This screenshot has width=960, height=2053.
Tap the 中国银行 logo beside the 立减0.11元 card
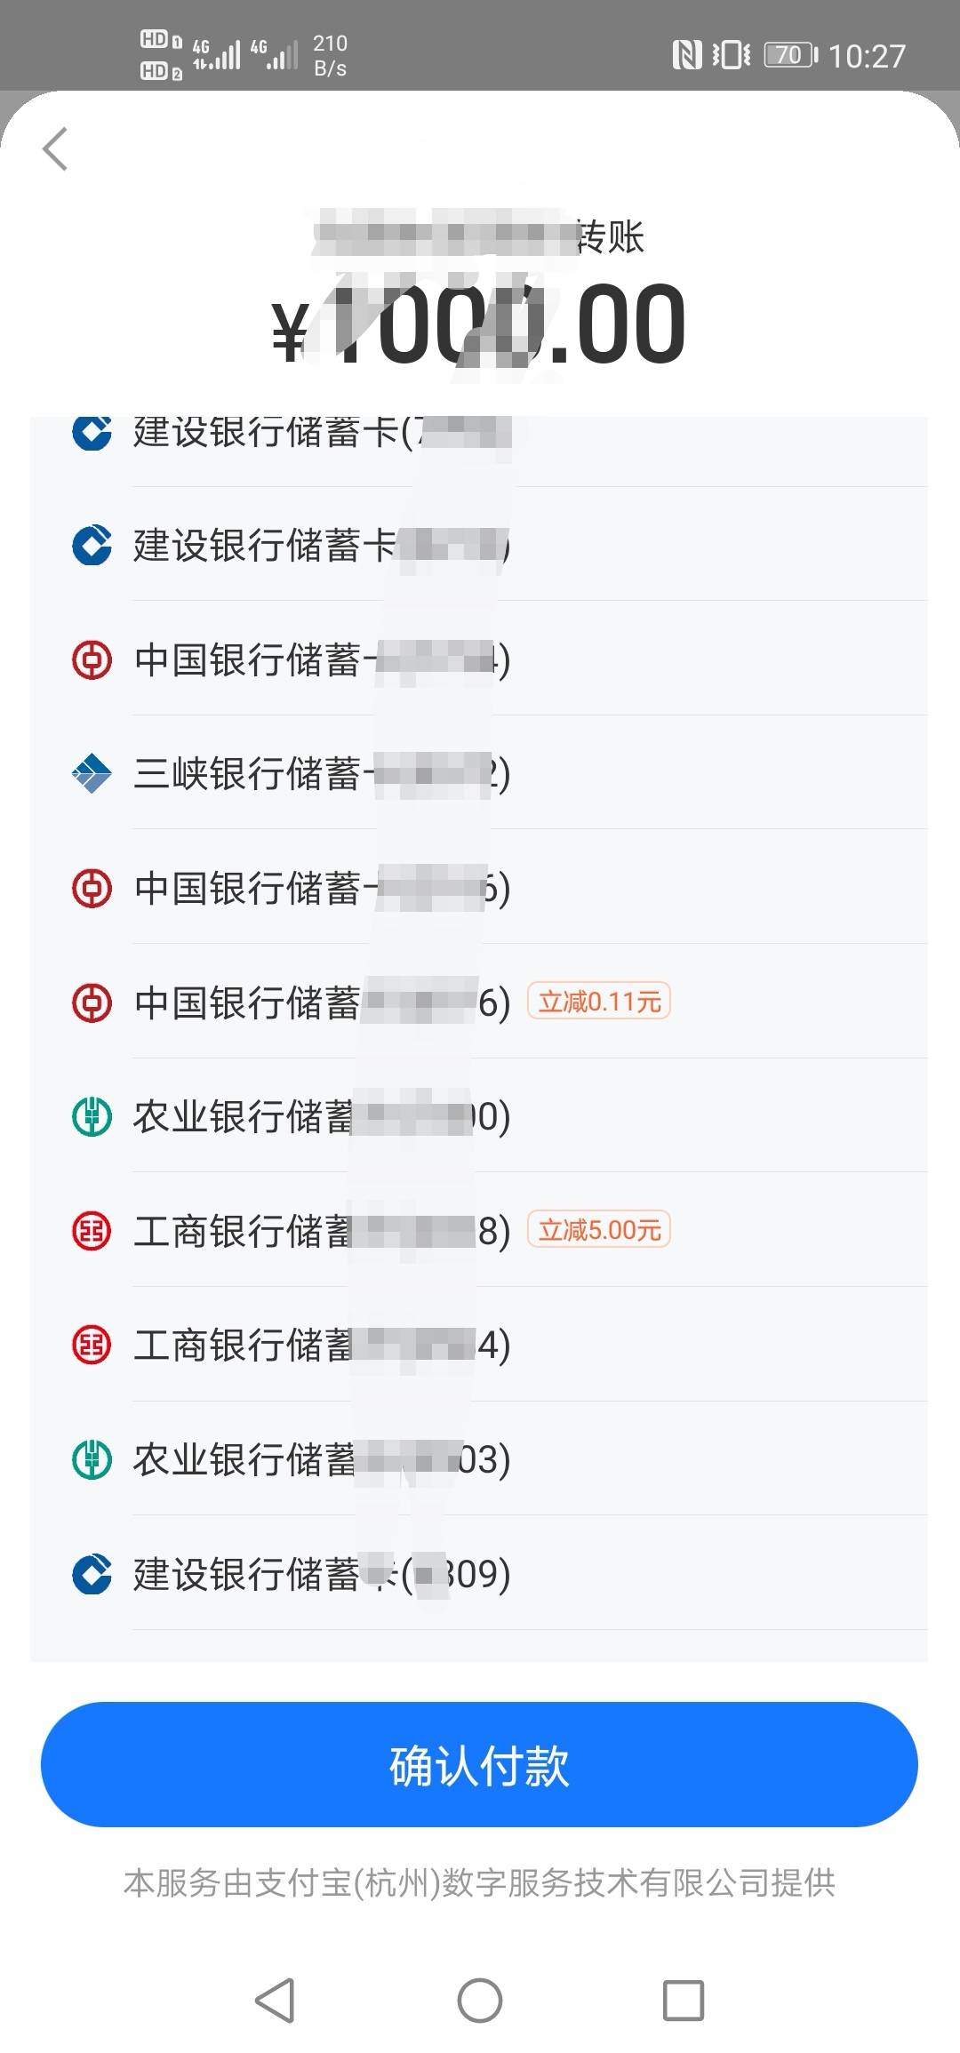pos(92,1003)
